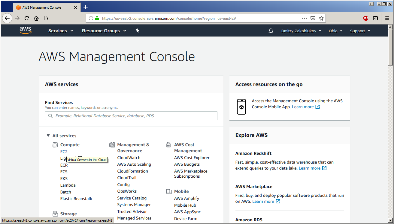This screenshot has height=224, width=394.
Task: Reload the current page
Action: [27, 18]
